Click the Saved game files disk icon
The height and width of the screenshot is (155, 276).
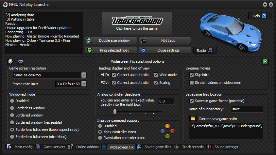(x=139, y=147)
